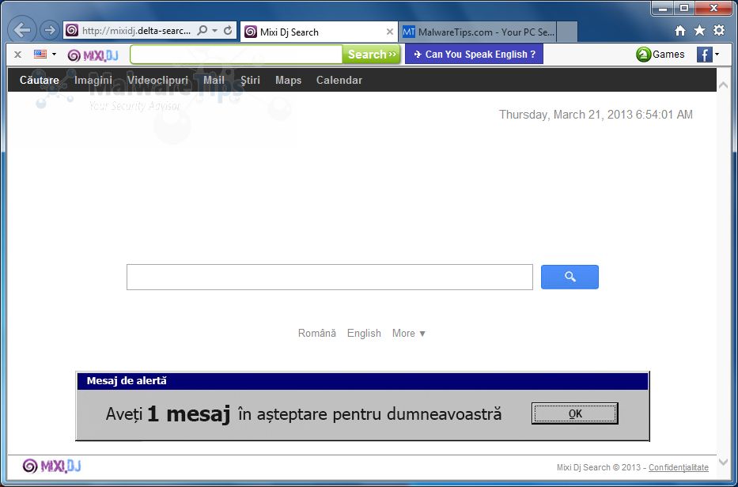Open browser Tools with the gear icon
Viewport: 738px width, 487px height.
(x=718, y=28)
